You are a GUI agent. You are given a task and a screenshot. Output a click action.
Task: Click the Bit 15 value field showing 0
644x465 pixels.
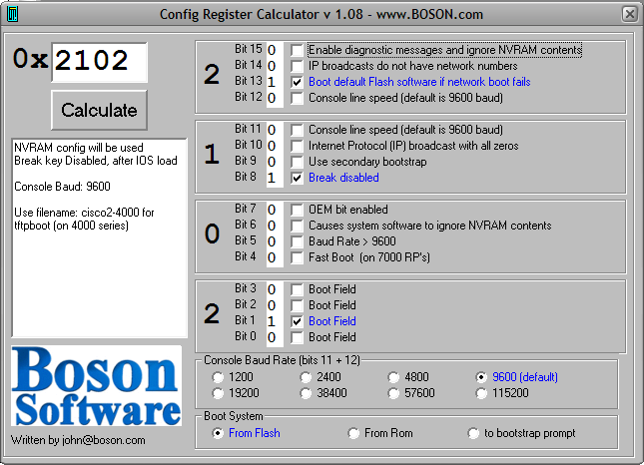274,50
